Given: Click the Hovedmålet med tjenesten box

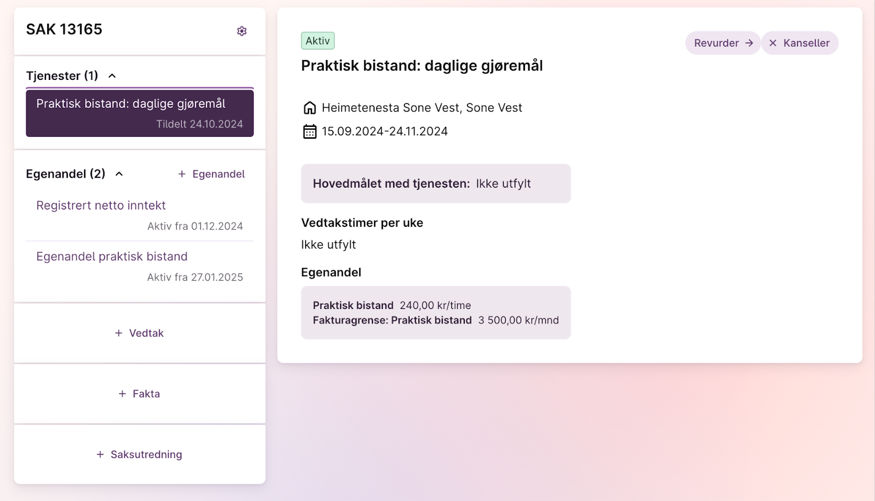Looking at the screenshot, I should tap(435, 184).
